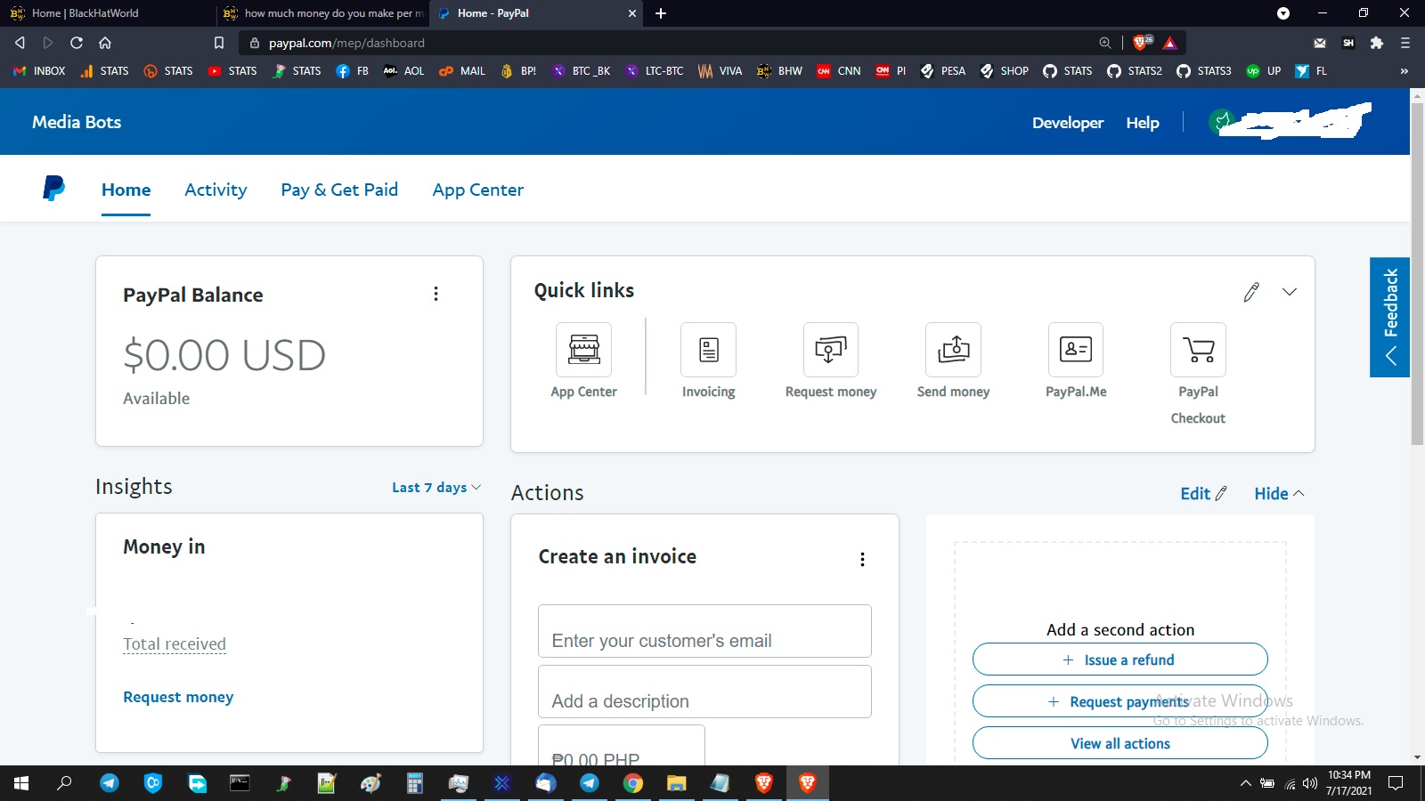The width and height of the screenshot is (1425, 801).
Task: Hide the Actions section
Action: click(1279, 494)
